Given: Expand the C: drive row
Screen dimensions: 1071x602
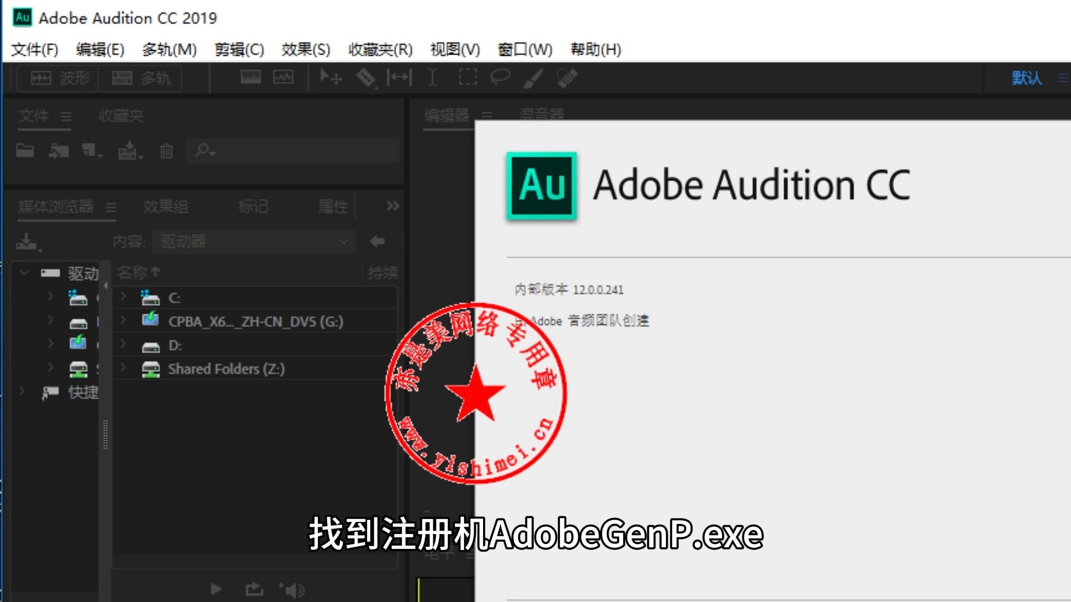Looking at the screenshot, I should (123, 296).
